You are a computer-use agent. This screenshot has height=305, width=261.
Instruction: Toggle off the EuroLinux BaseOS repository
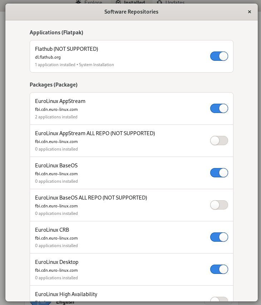(219, 173)
